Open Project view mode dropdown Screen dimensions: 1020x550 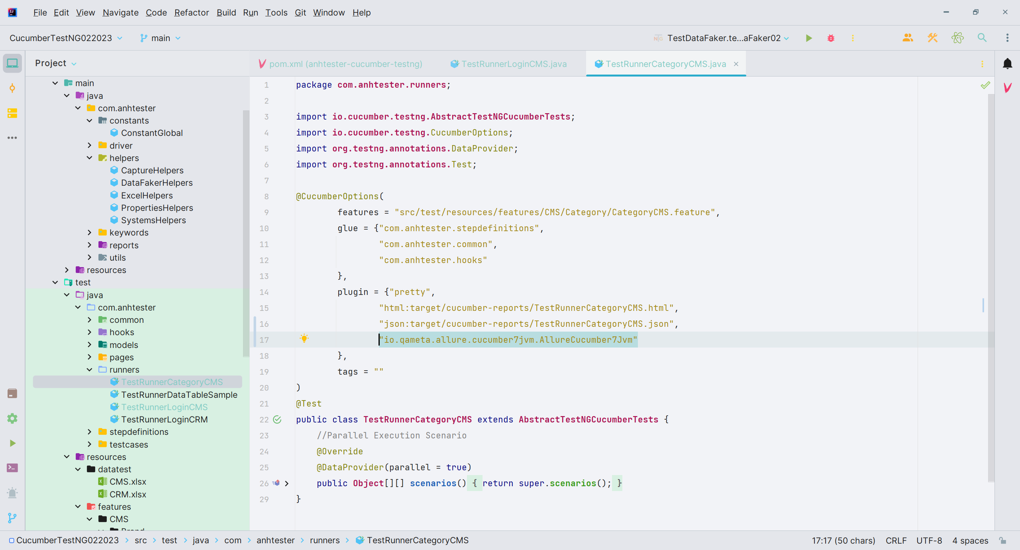click(55, 63)
